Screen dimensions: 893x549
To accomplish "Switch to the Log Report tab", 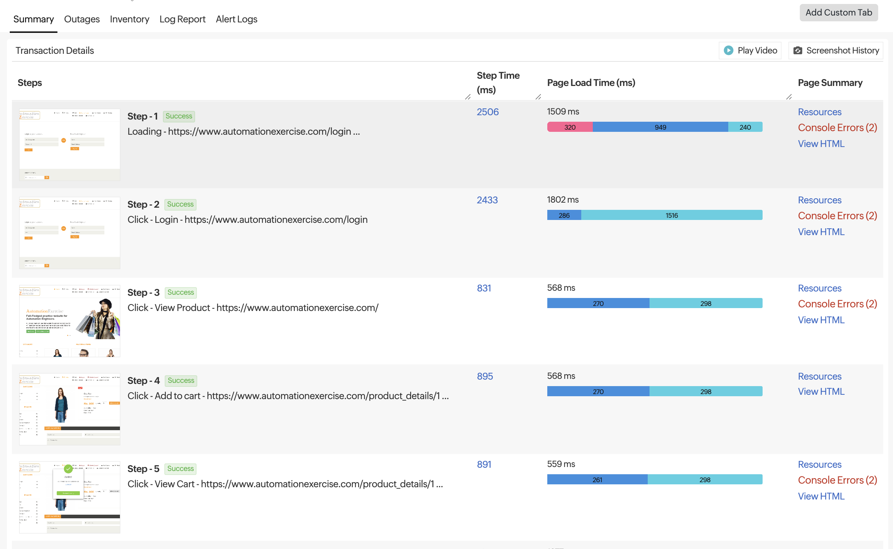I will [x=182, y=19].
